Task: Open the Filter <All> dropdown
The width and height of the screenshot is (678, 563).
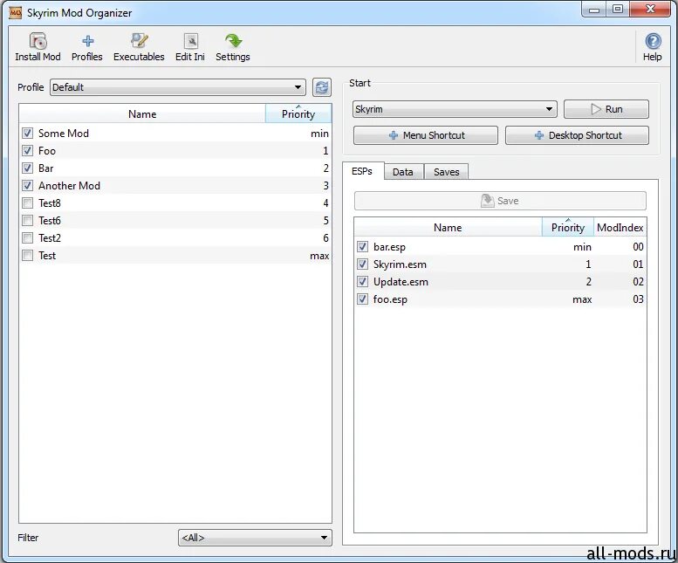Action: [x=255, y=538]
